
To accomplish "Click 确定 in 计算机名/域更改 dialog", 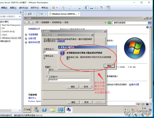I will point(73,87).
